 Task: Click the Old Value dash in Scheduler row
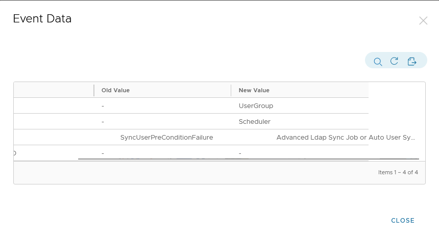(x=103, y=122)
